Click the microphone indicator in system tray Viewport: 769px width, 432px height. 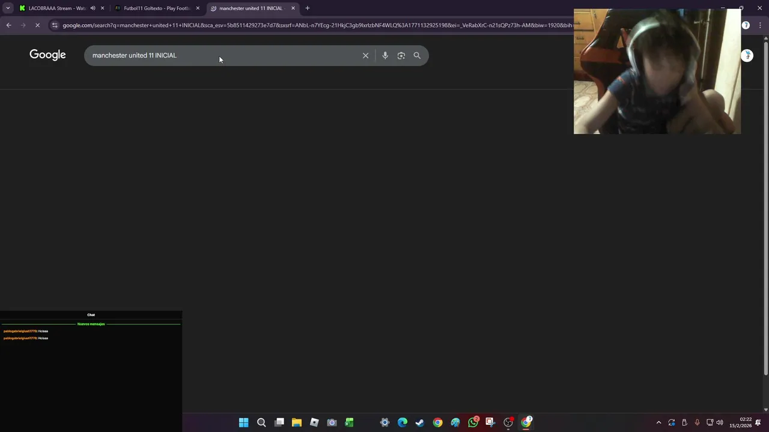pyautogui.click(x=697, y=422)
